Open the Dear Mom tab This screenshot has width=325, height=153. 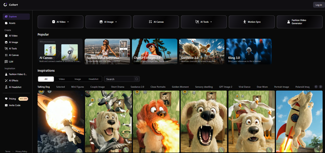(x=262, y=87)
